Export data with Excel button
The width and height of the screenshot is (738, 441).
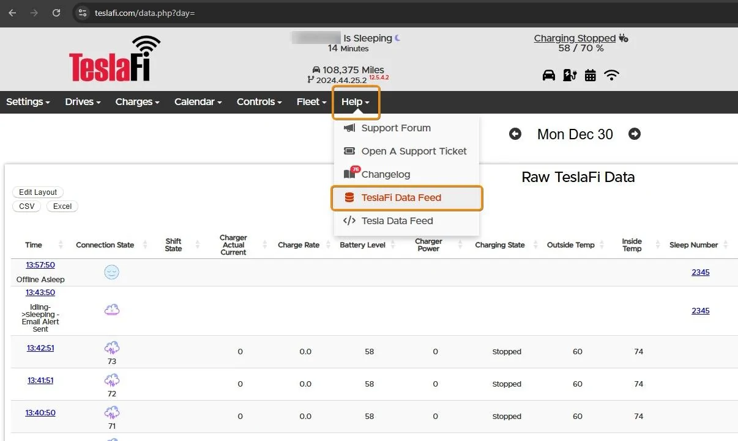[62, 206]
